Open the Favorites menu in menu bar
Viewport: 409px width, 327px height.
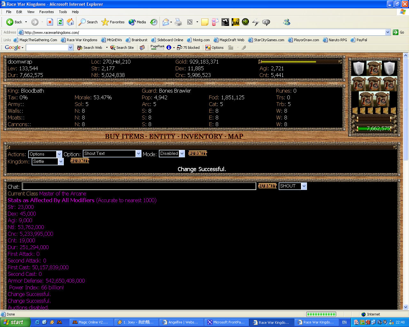(x=46, y=12)
